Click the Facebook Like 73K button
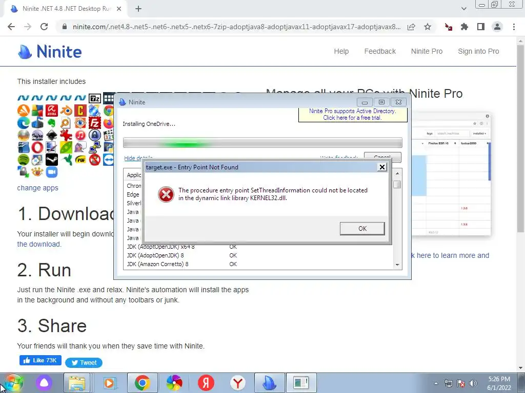 tap(41, 360)
